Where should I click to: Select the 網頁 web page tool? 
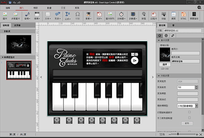(x=174, y=16)
